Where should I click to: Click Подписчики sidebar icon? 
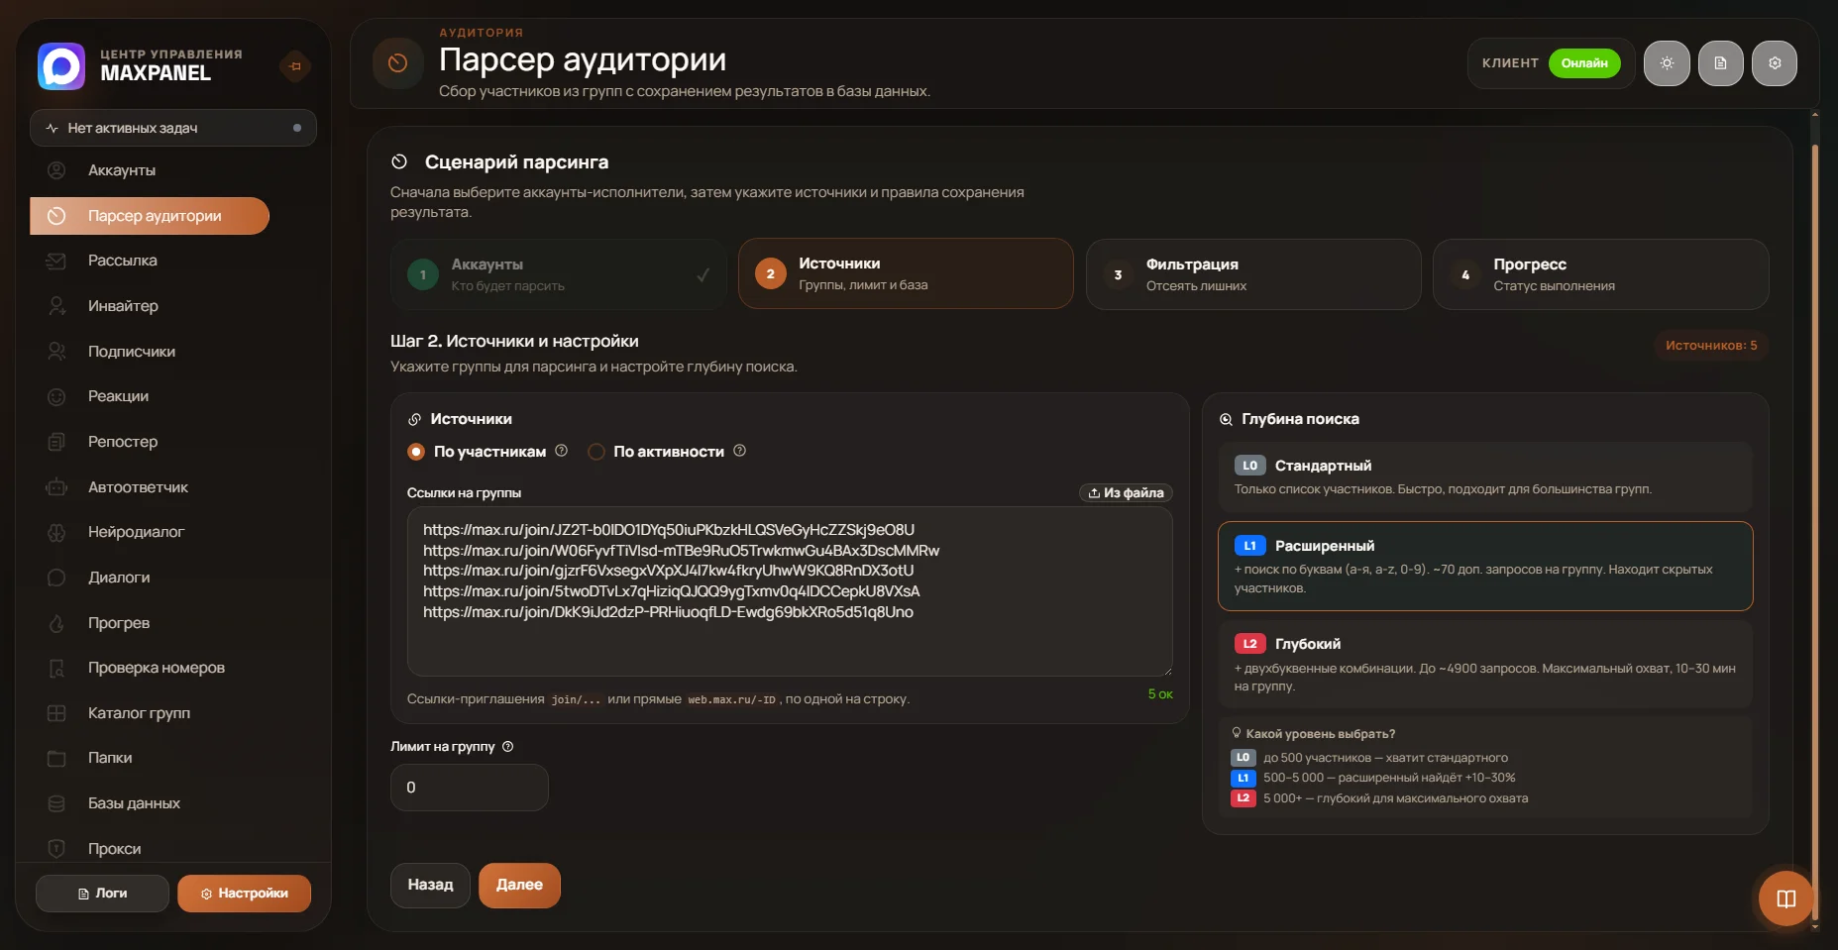pos(56,352)
